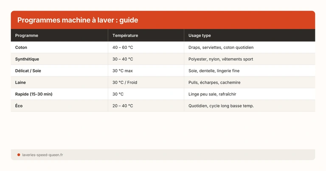The width and height of the screenshot is (326, 171).
Task: Click the 20 – 40 °C temperature cell
Action: [x=123, y=106]
